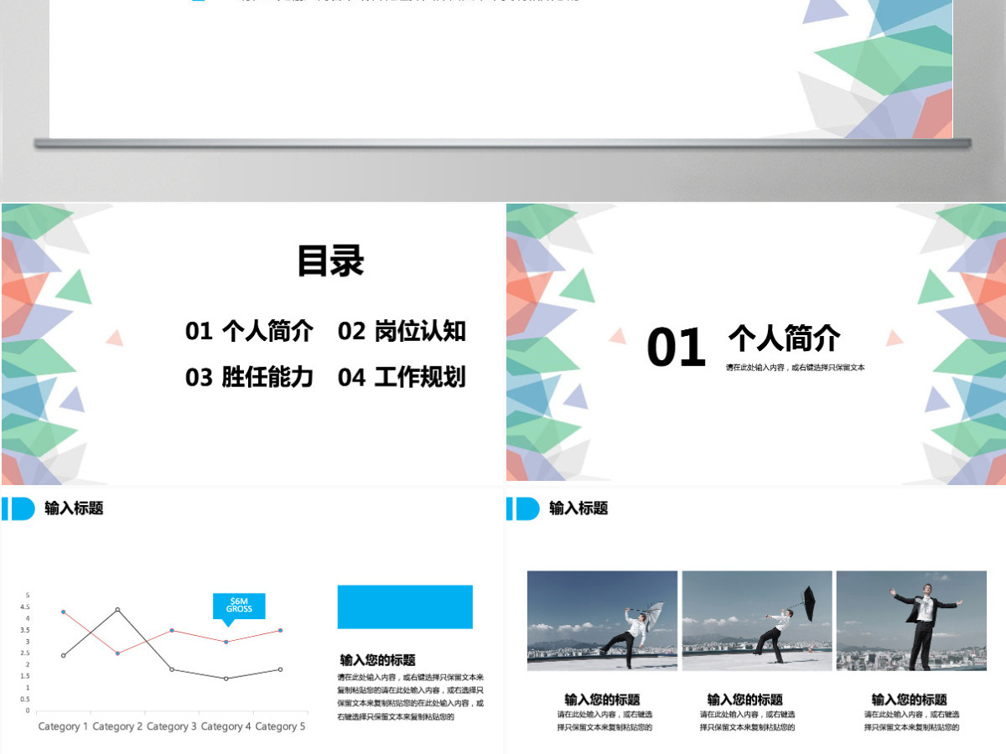Open the photo of man with black umbrella
The height and width of the screenshot is (754, 1006).
[757, 620]
